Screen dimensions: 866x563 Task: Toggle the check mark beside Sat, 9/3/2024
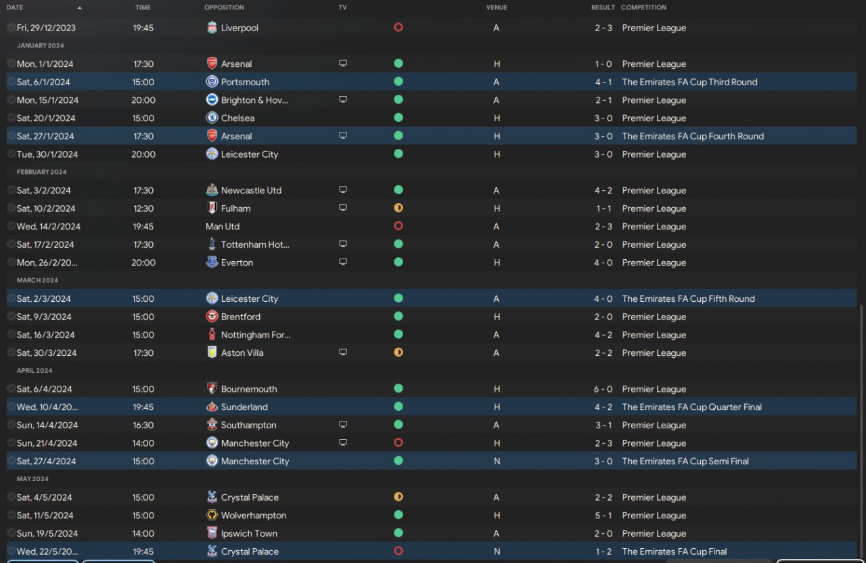click(x=11, y=317)
